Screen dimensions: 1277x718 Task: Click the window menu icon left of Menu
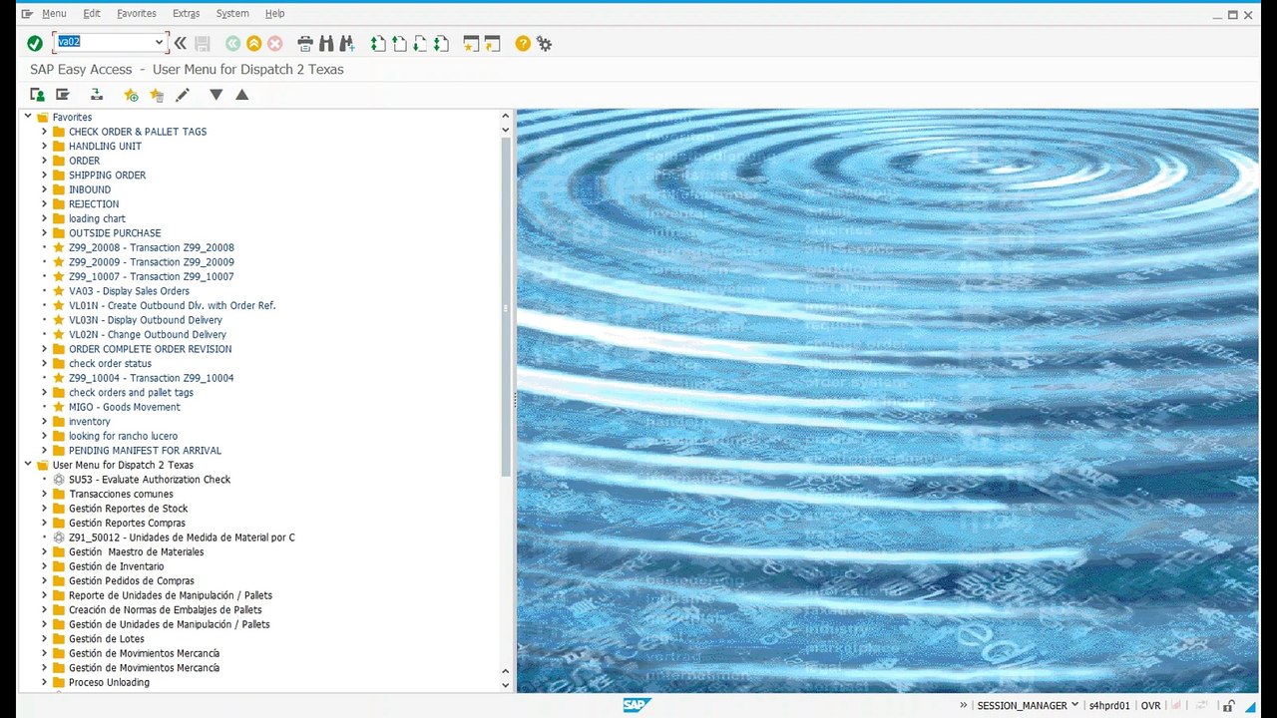27,13
